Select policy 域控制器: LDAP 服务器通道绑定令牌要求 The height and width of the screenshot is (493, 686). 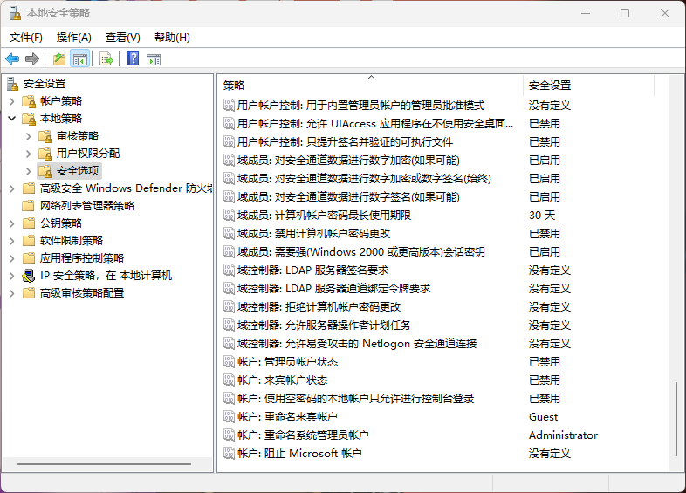(x=333, y=289)
